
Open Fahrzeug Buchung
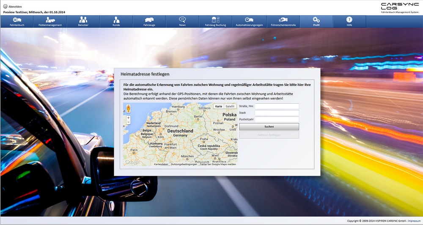215,21
